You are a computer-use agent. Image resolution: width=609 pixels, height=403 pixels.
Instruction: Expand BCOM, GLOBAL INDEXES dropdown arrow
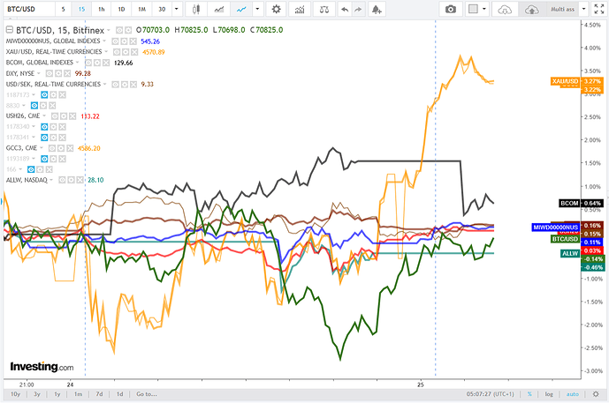tap(77, 63)
